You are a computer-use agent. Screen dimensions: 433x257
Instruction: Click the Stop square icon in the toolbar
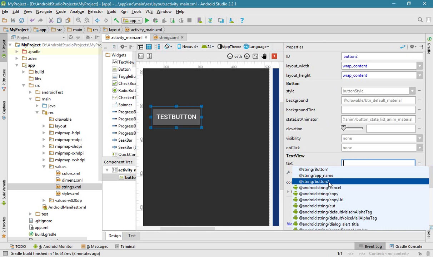point(189,20)
